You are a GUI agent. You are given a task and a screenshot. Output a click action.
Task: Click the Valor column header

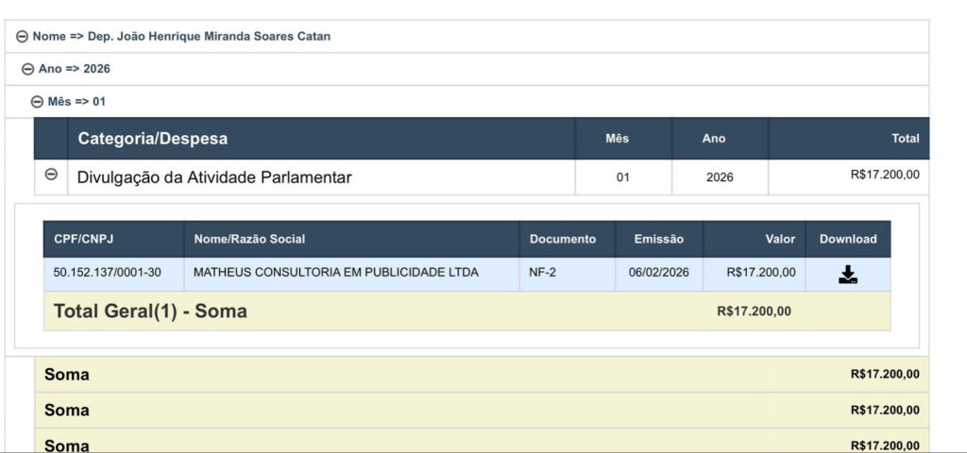pyautogui.click(x=780, y=239)
